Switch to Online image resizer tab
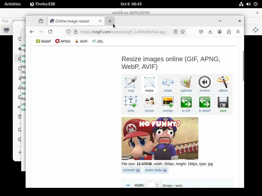This screenshot has height=196, width=262. coord(76,21)
